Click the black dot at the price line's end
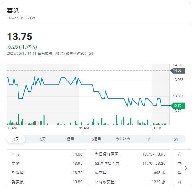Image resolution: width=195 pixels, height=190 pixels. coord(169,106)
